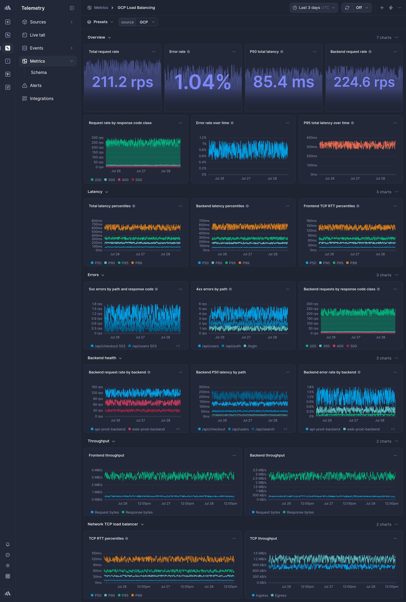Go to Metrics breadcrumb link

(x=101, y=8)
